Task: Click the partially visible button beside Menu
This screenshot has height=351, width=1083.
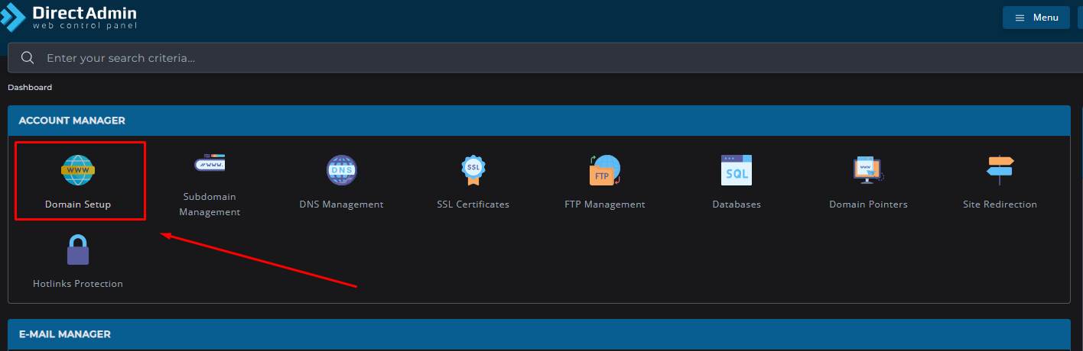Action: [x=1079, y=18]
